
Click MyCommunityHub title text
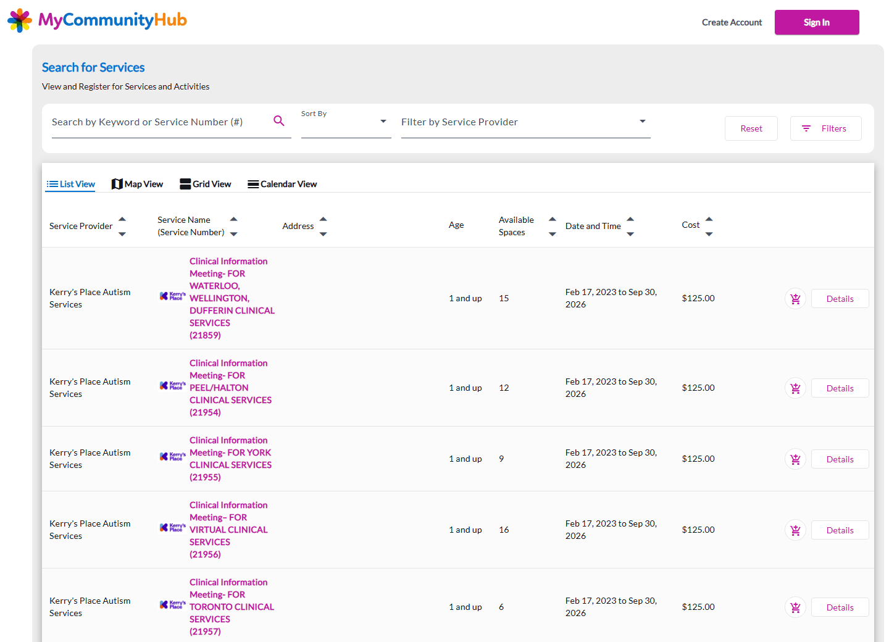(x=112, y=21)
